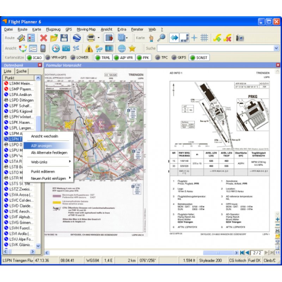
Task: Close the Datenbank panel
Action: click(40, 65)
